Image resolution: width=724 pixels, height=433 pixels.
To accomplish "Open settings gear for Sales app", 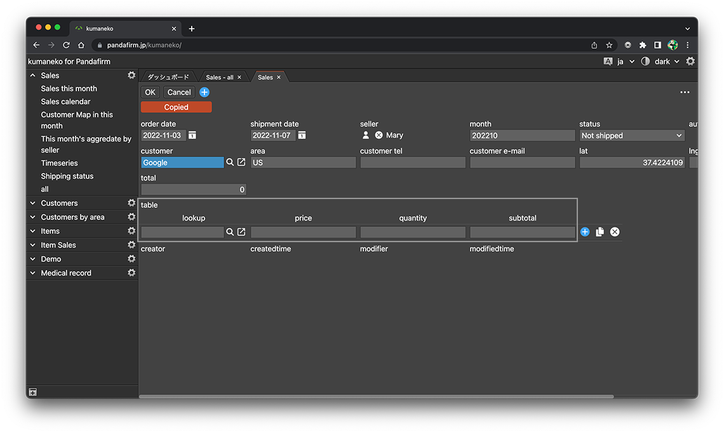I will tap(131, 75).
